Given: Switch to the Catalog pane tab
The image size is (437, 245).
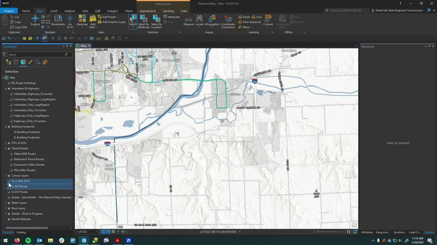Looking at the screenshot, I should coord(21,232).
